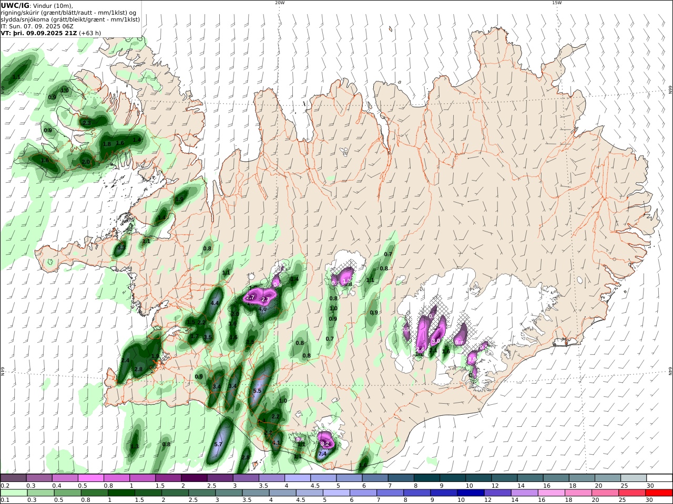673x504 pixels.
Task: Click the 3.5 rainfall value on the map
Action: tap(208, 338)
